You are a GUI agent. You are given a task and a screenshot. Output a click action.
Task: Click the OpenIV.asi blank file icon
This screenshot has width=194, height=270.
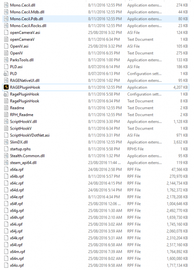coord(6,46)
